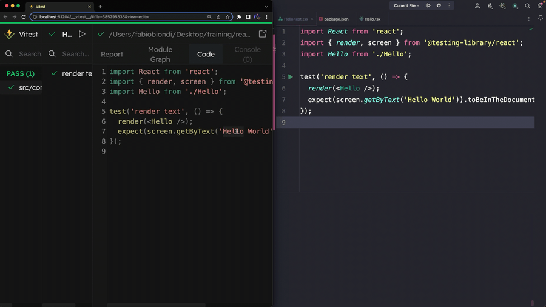The image size is (546, 307).
Task: Click the React atom icon in IDE toolbar
Action: 502,5
